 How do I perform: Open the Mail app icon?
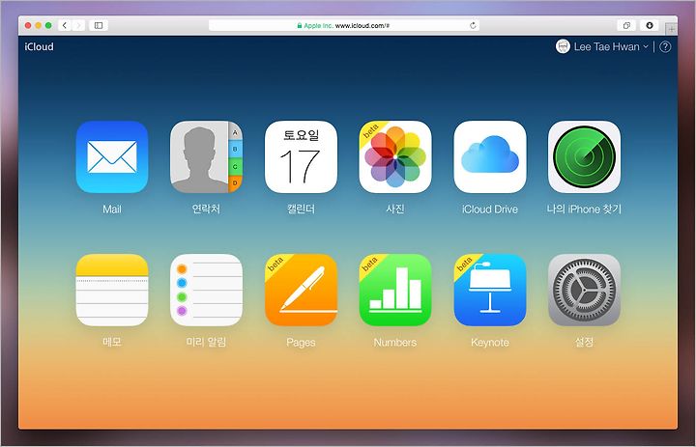point(112,157)
